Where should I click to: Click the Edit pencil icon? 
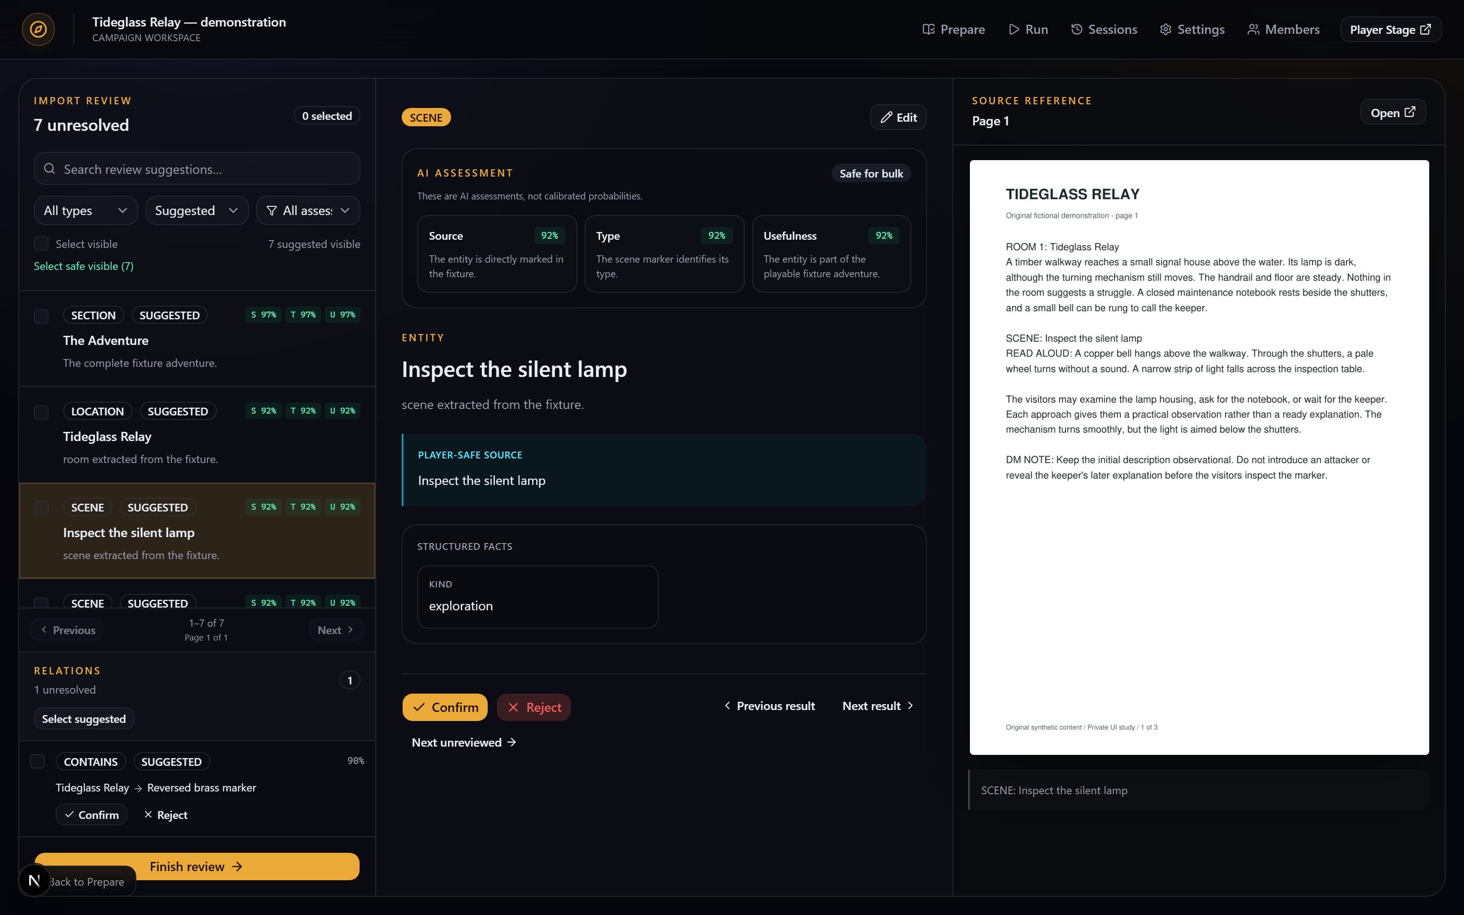(x=886, y=118)
